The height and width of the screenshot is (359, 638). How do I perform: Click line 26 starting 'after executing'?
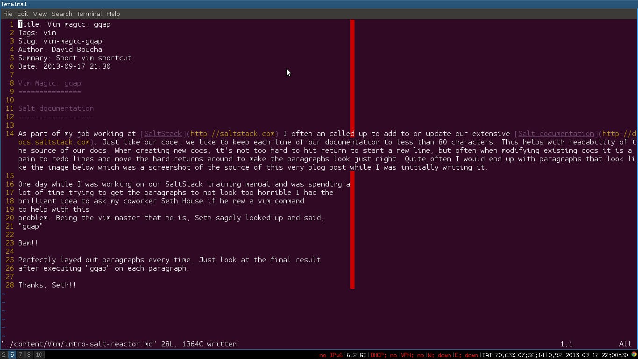[x=104, y=268]
